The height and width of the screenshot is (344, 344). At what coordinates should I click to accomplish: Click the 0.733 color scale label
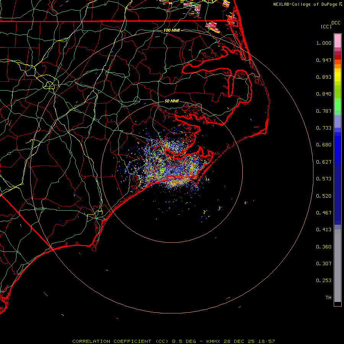tap(324, 128)
